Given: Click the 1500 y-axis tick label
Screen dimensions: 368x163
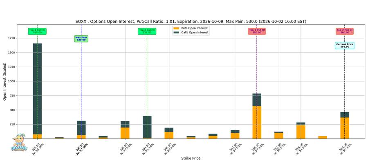Looking at the screenshot, I should pos(11,53).
